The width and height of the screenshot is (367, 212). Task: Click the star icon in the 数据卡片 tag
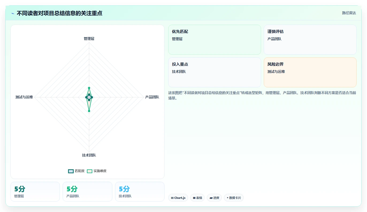[228, 198]
